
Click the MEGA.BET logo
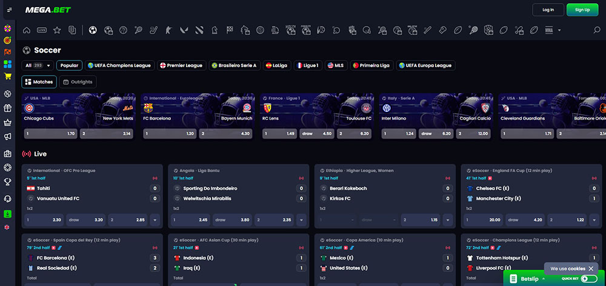click(48, 10)
